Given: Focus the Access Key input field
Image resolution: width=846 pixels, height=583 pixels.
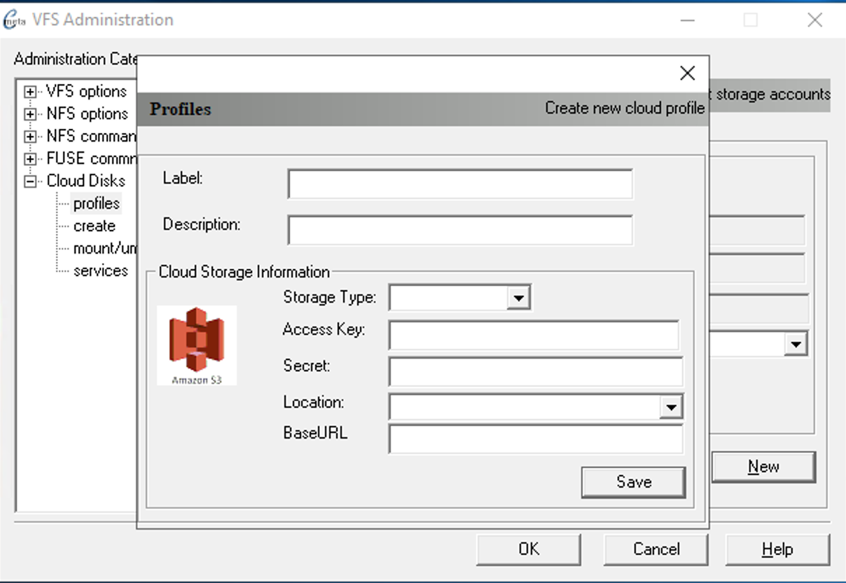Looking at the screenshot, I should [534, 335].
